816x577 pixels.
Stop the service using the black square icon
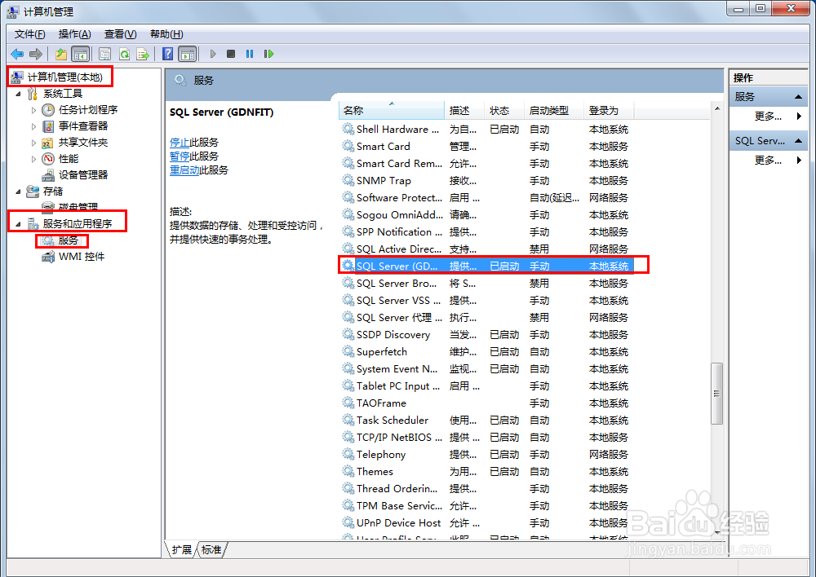coord(231,53)
